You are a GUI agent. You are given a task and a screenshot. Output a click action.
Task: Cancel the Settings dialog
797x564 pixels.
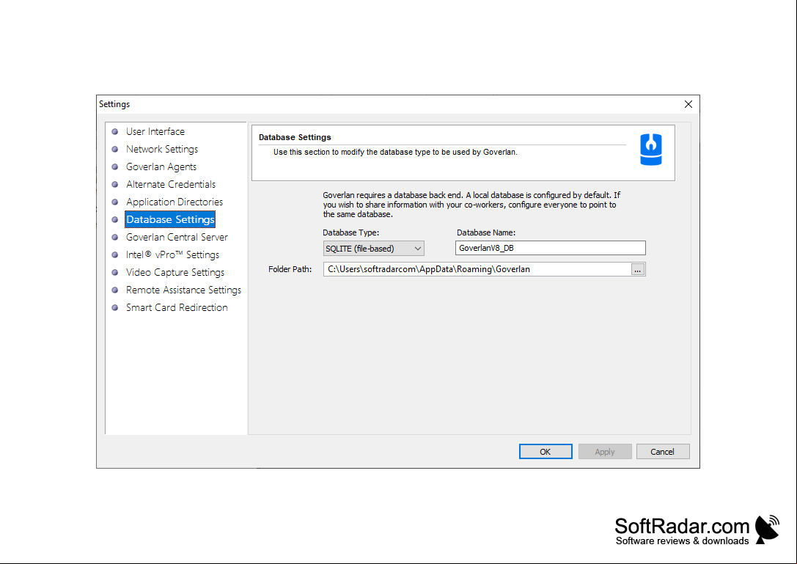tap(663, 452)
